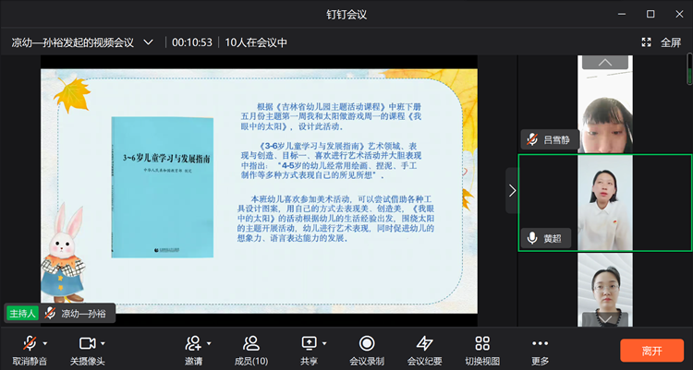Click host name 凉幼—孙裕 label
693x370 pixels.
83,314
